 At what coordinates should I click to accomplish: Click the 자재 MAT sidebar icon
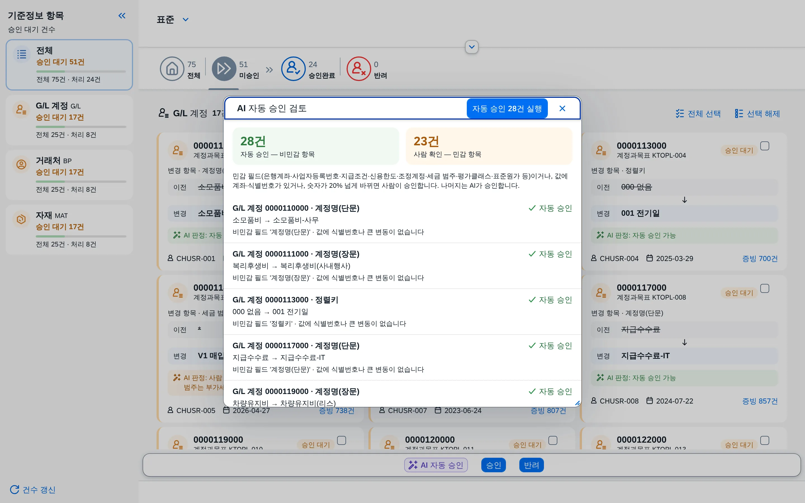point(21,219)
